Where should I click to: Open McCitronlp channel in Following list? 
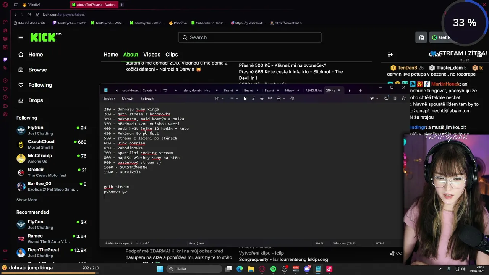[x=52, y=158]
